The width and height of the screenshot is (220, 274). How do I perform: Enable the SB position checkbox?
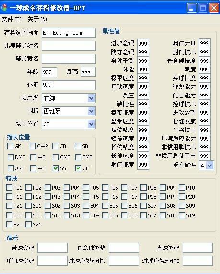point(78,146)
